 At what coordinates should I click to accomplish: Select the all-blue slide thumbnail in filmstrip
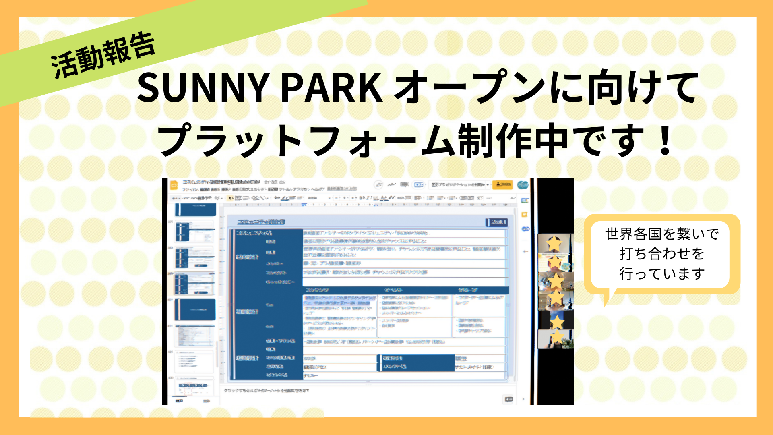(195, 309)
